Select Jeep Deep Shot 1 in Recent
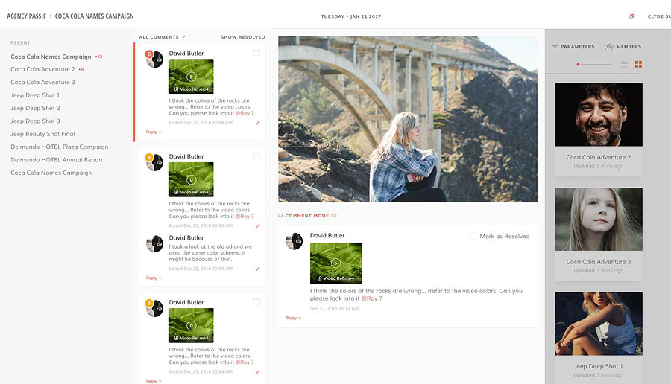Image resolution: width=671 pixels, height=384 pixels. 35,95
